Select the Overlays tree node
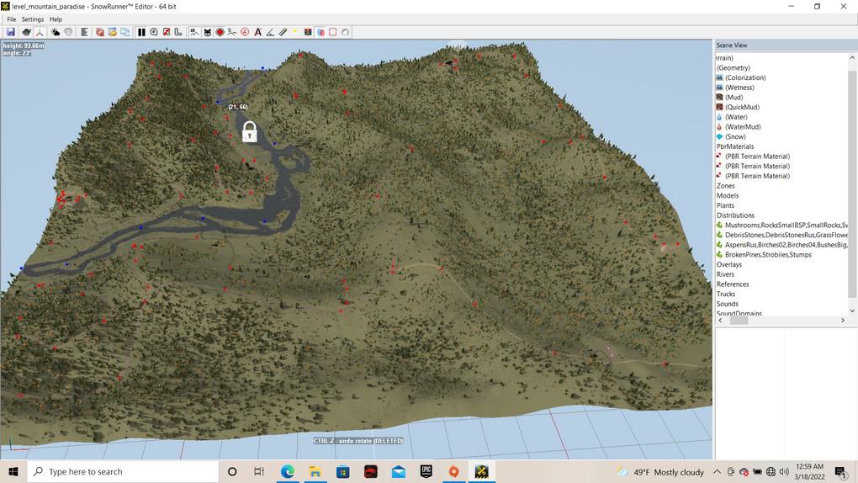This screenshot has width=858, height=483. coord(729,265)
